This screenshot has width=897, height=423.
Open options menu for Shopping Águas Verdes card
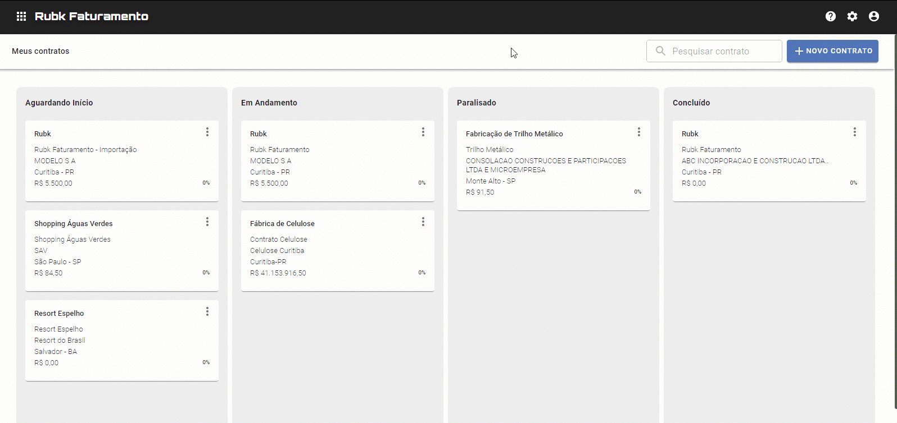[x=207, y=222]
